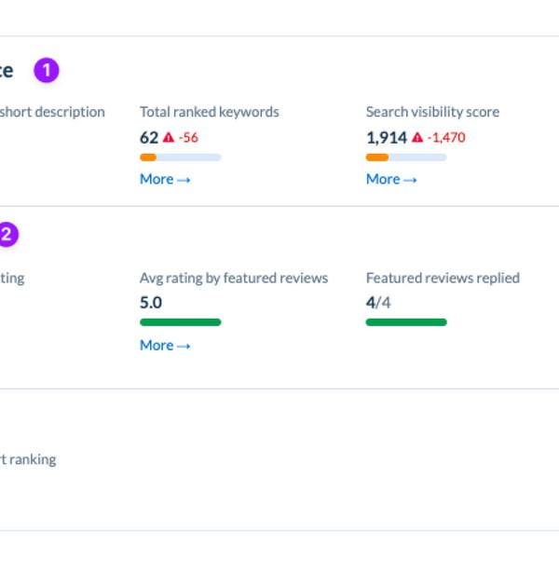Click red warning triangle beside 1,914 score

pyautogui.click(x=416, y=138)
